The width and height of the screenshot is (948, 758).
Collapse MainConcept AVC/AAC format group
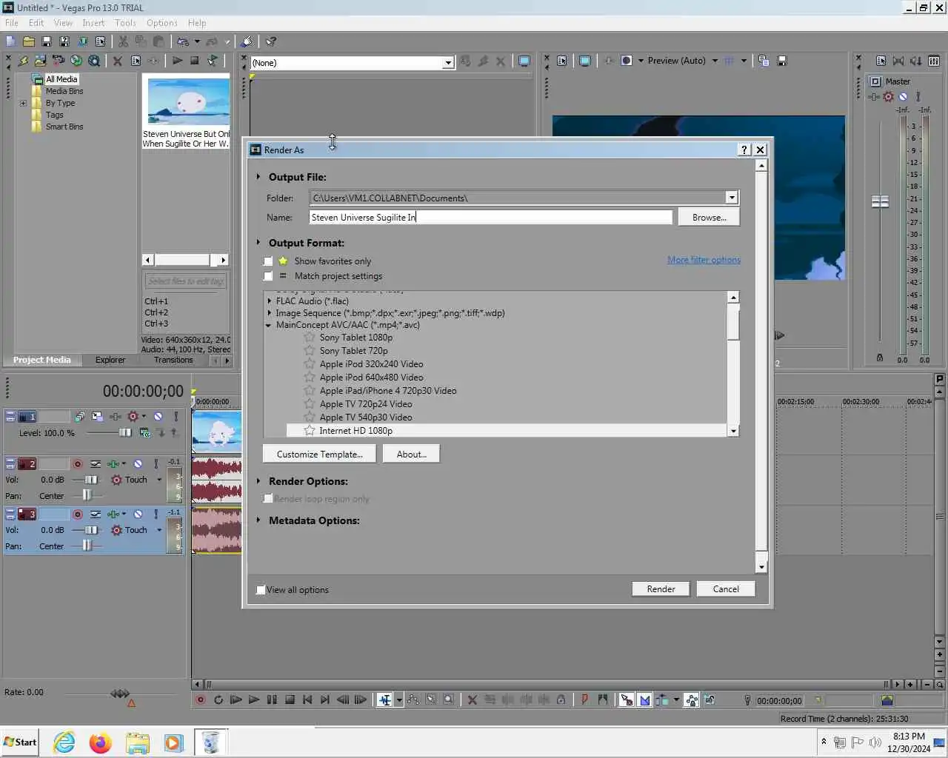[269, 325]
